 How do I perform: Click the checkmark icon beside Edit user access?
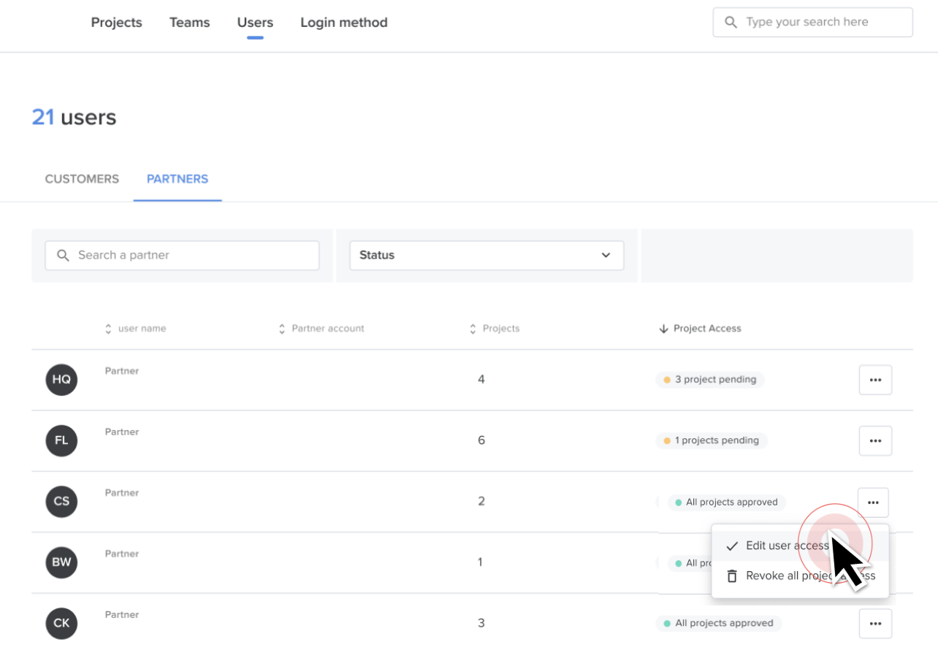[731, 545]
